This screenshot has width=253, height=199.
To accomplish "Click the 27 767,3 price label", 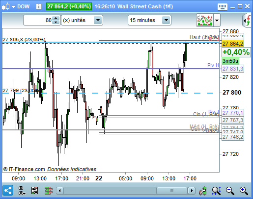I will (233, 120).
